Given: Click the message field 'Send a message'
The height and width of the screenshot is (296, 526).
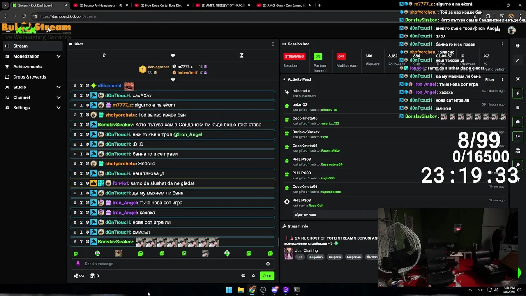Looking at the screenshot, I should (x=173, y=264).
